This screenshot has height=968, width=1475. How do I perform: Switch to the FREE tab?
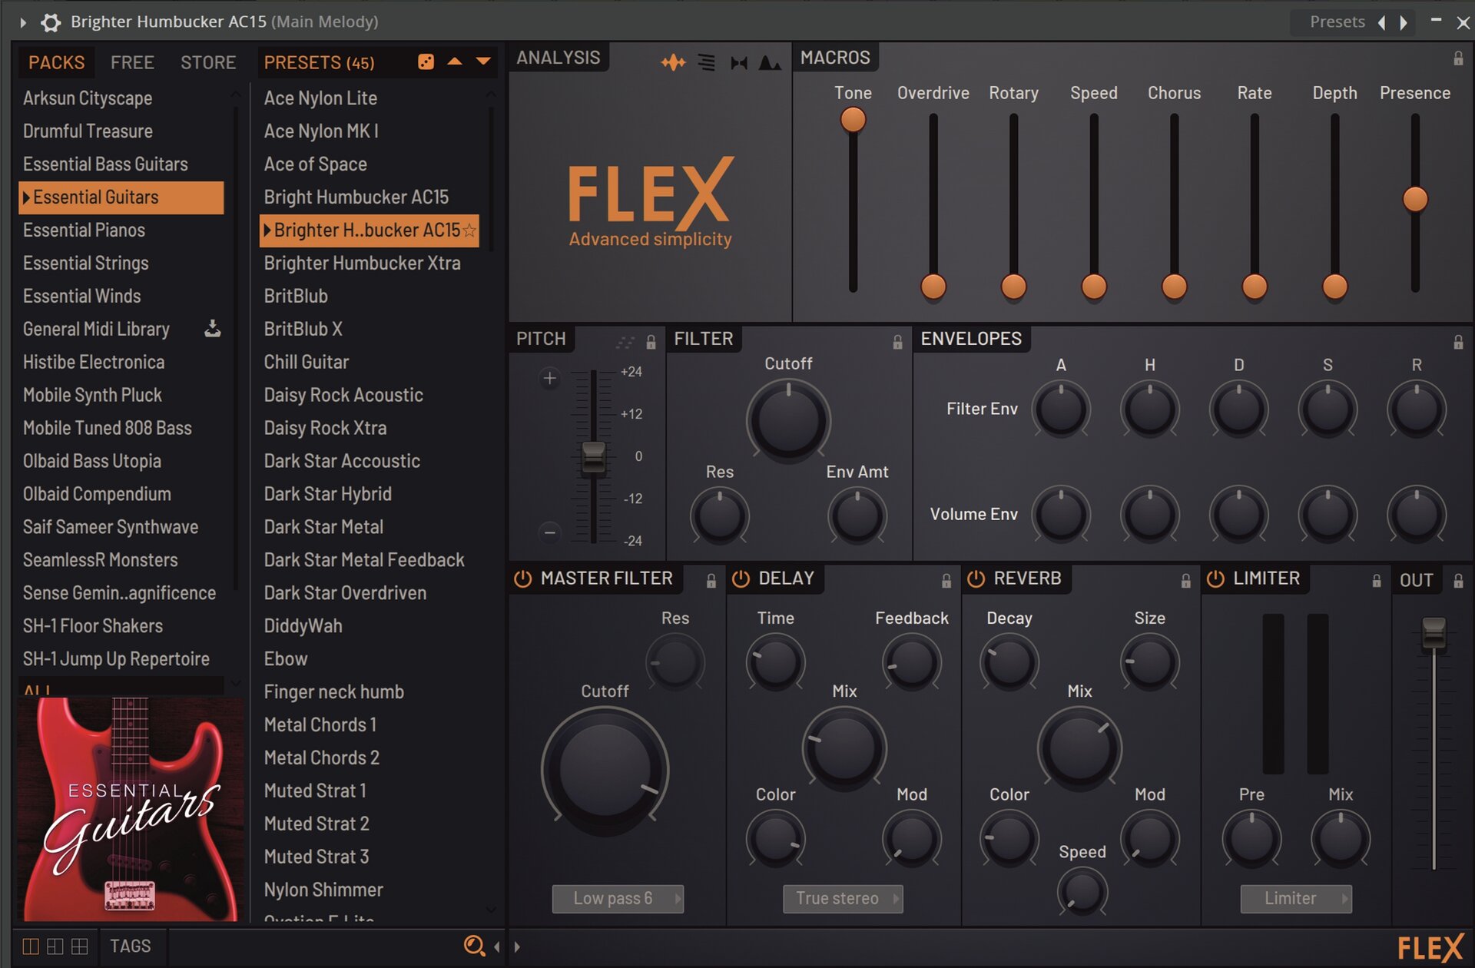(132, 62)
